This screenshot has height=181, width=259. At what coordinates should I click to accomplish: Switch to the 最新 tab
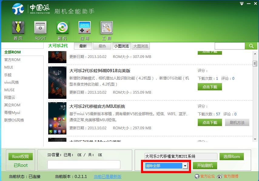pos(83,46)
